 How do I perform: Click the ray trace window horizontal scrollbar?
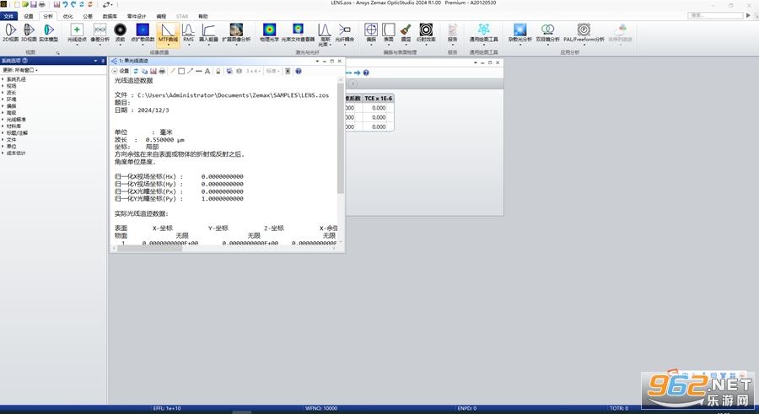[150, 248]
